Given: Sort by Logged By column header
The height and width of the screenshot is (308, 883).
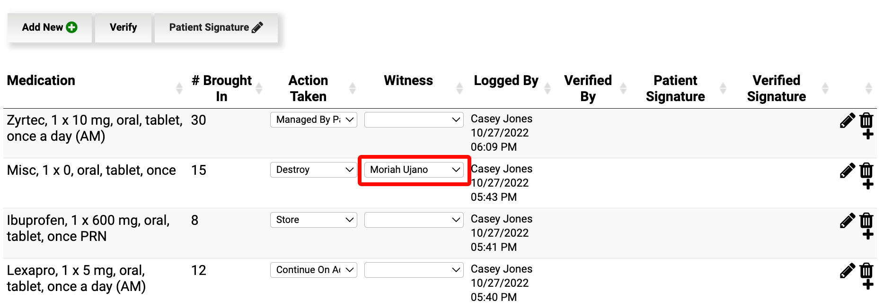Looking at the screenshot, I should [x=506, y=81].
